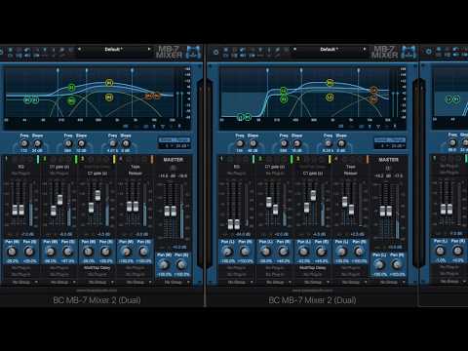Click band 1 first pan knob, left window

pyautogui.click(x=12, y=252)
